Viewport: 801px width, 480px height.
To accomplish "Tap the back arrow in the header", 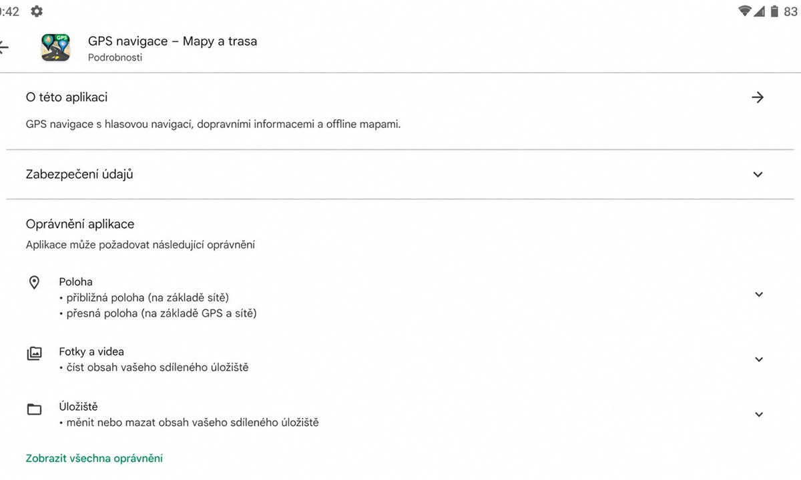I will pos(3,47).
